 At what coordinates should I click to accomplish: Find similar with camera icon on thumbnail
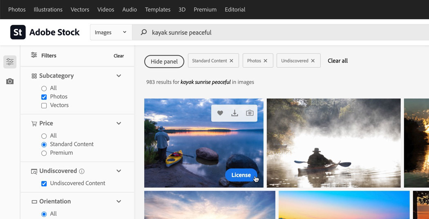[x=250, y=113]
